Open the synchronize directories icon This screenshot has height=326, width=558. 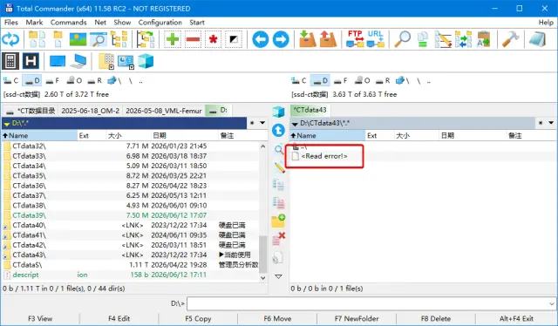tap(463, 39)
